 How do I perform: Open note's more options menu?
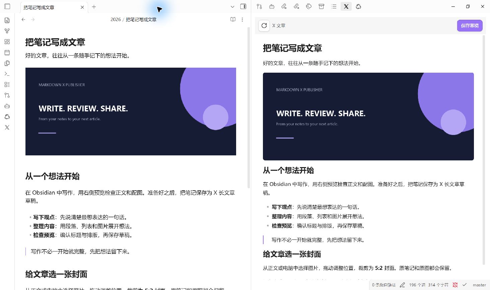point(242,19)
